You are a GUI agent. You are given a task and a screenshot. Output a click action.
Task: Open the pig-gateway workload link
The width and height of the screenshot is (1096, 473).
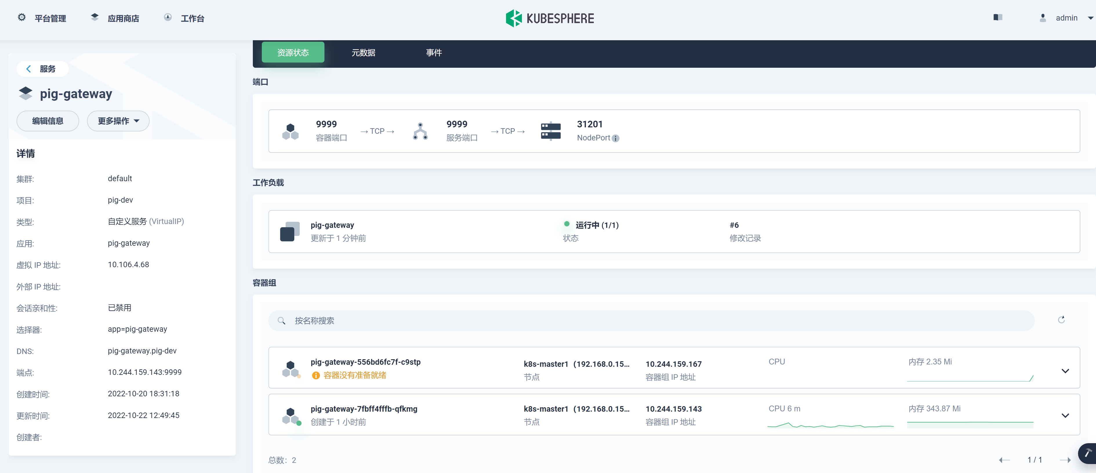click(332, 225)
